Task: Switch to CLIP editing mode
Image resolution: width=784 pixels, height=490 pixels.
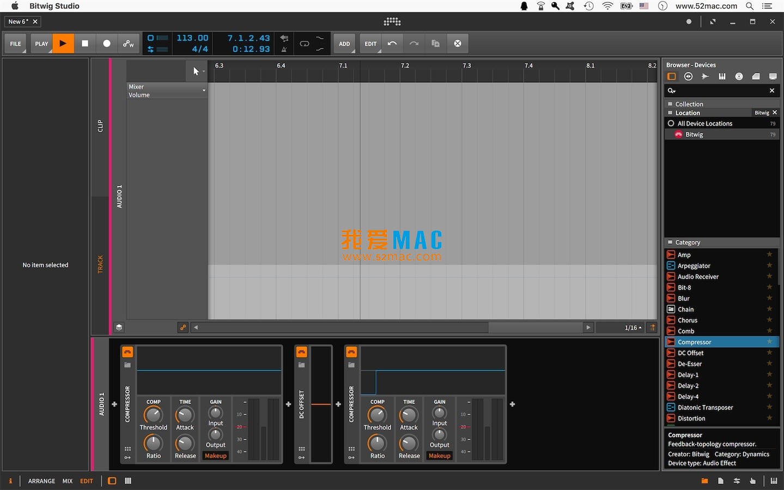Action: pyautogui.click(x=100, y=126)
